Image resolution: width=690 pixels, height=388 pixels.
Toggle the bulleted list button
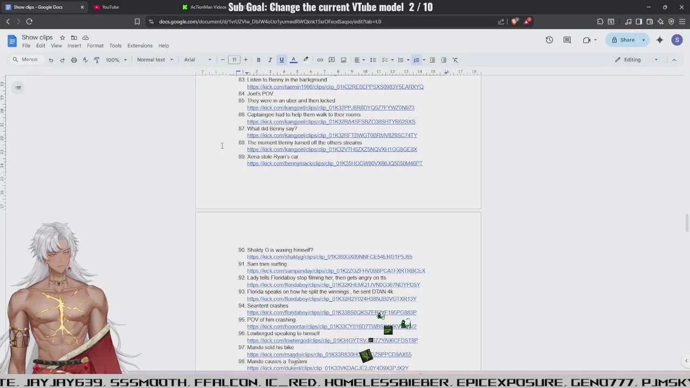click(x=401, y=60)
